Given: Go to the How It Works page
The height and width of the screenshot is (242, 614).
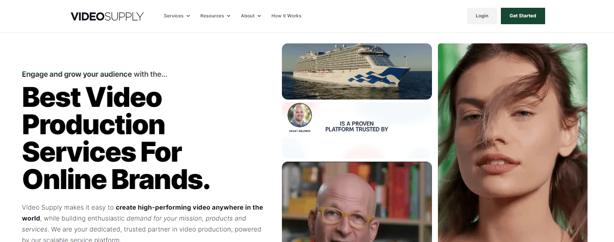Looking at the screenshot, I should (x=286, y=16).
